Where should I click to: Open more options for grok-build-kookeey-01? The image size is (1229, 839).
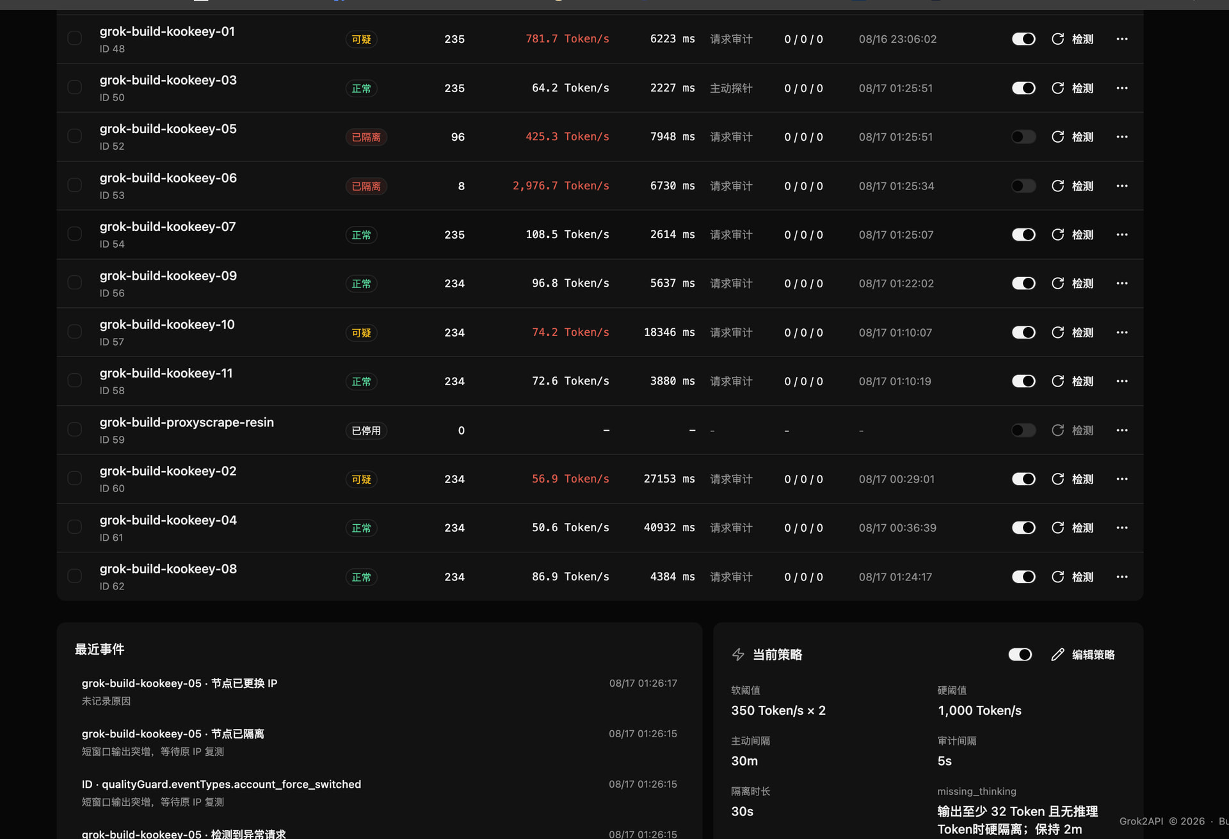pyautogui.click(x=1121, y=39)
